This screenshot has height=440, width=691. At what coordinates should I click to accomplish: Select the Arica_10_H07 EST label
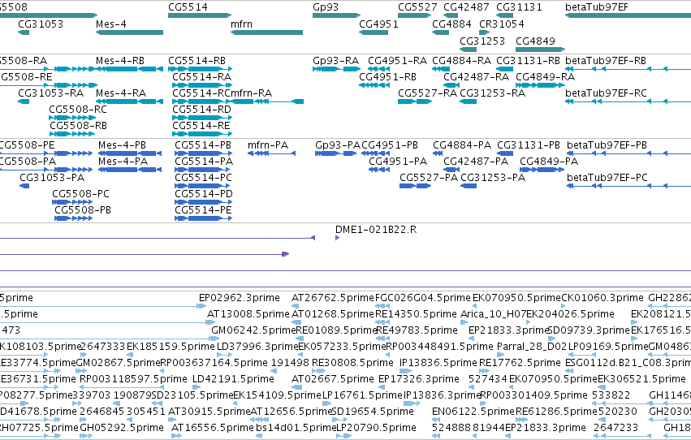493,314
